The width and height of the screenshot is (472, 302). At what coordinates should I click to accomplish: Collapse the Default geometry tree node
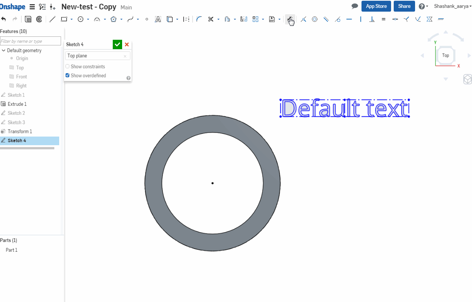coord(4,50)
